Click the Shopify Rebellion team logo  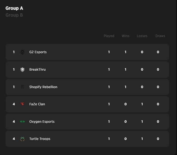(22, 87)
